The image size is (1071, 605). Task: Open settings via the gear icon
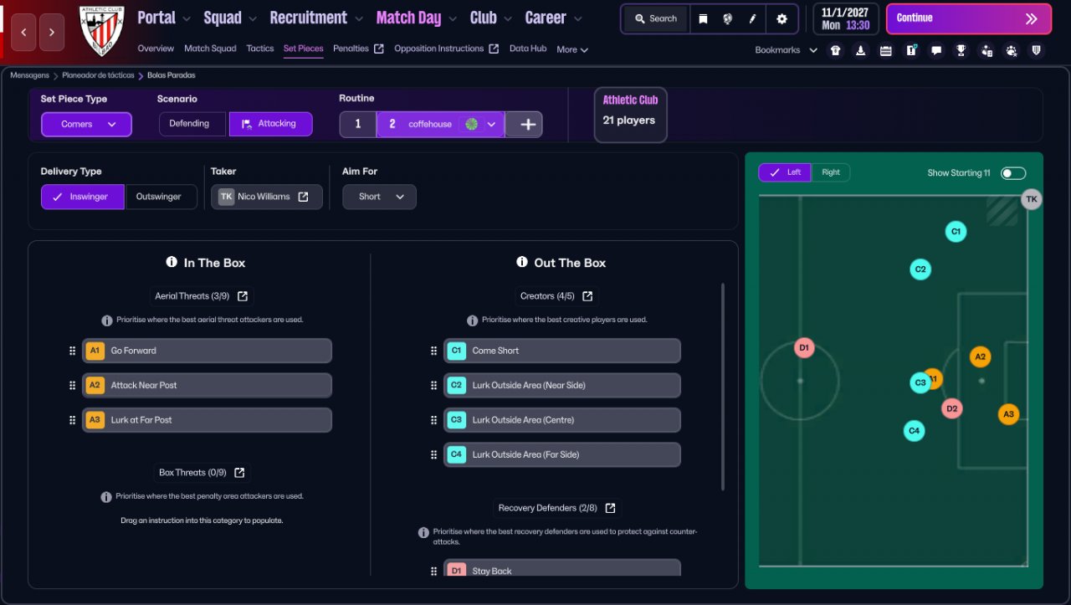tap(782, 18)
